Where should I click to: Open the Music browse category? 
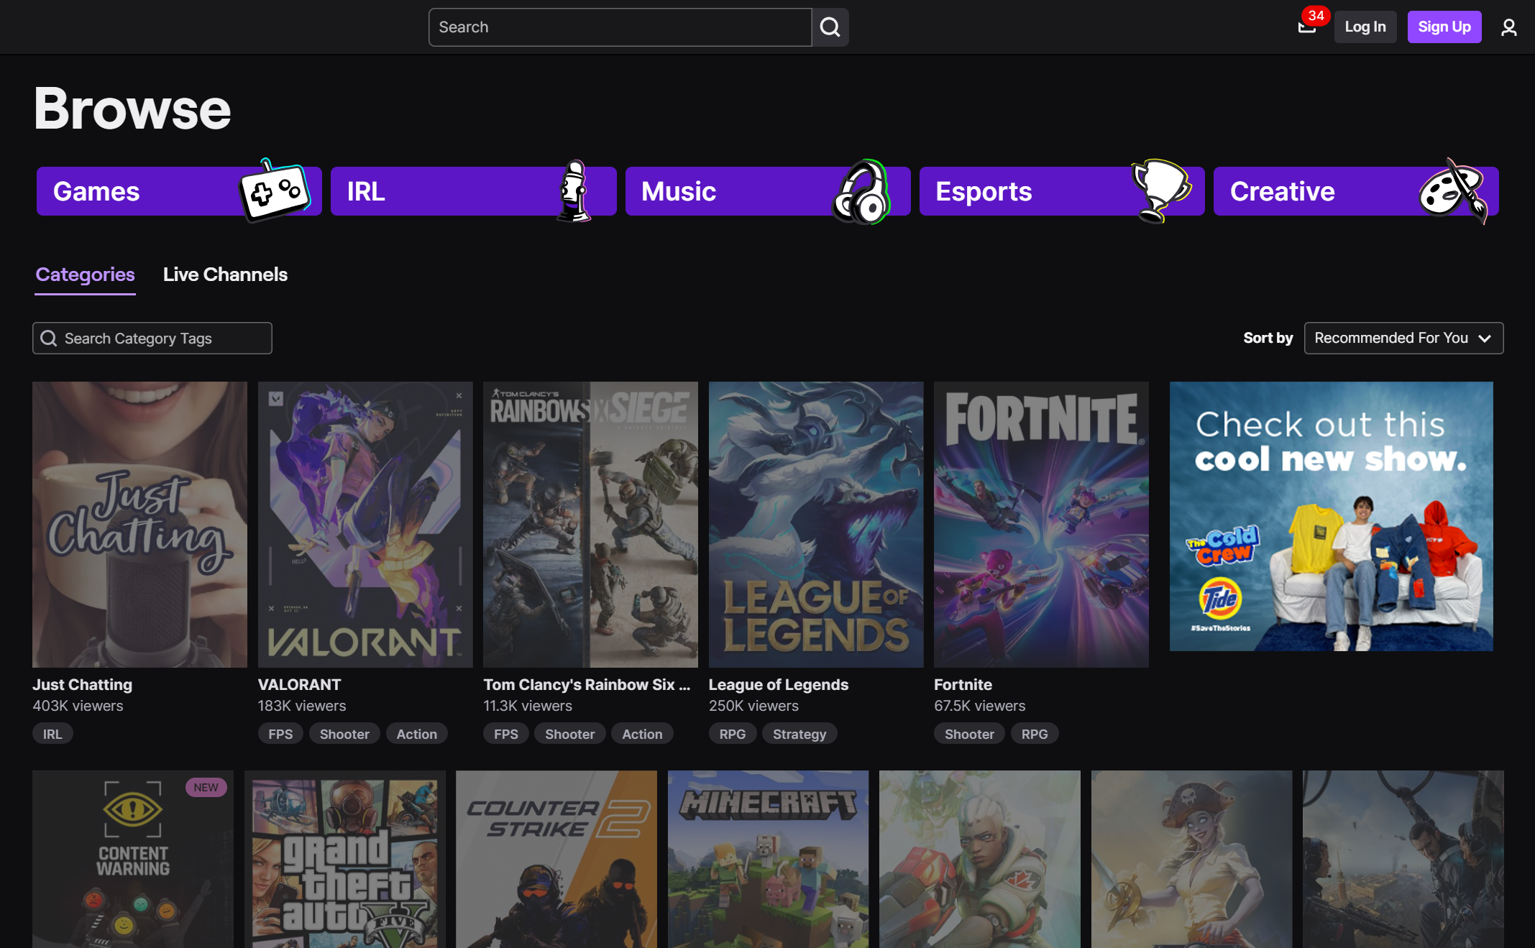[x=767, y=191]
